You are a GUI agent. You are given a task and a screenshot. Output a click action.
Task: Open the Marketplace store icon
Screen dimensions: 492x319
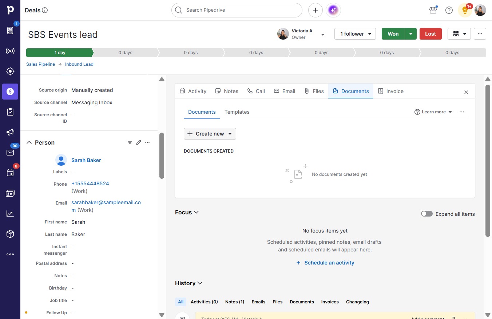click(433, 10)
